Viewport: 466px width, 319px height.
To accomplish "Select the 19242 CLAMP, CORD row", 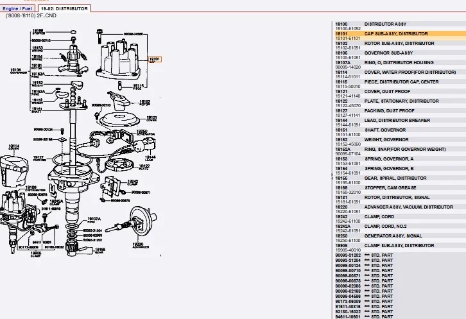I will click(400, 219).
